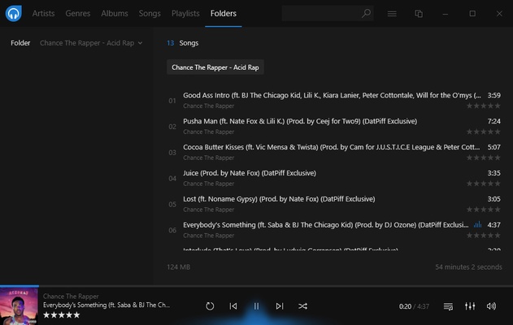The image size is (513, 325).
Task: Set star rating for Juice track
Action: click(x=483, y=184)
